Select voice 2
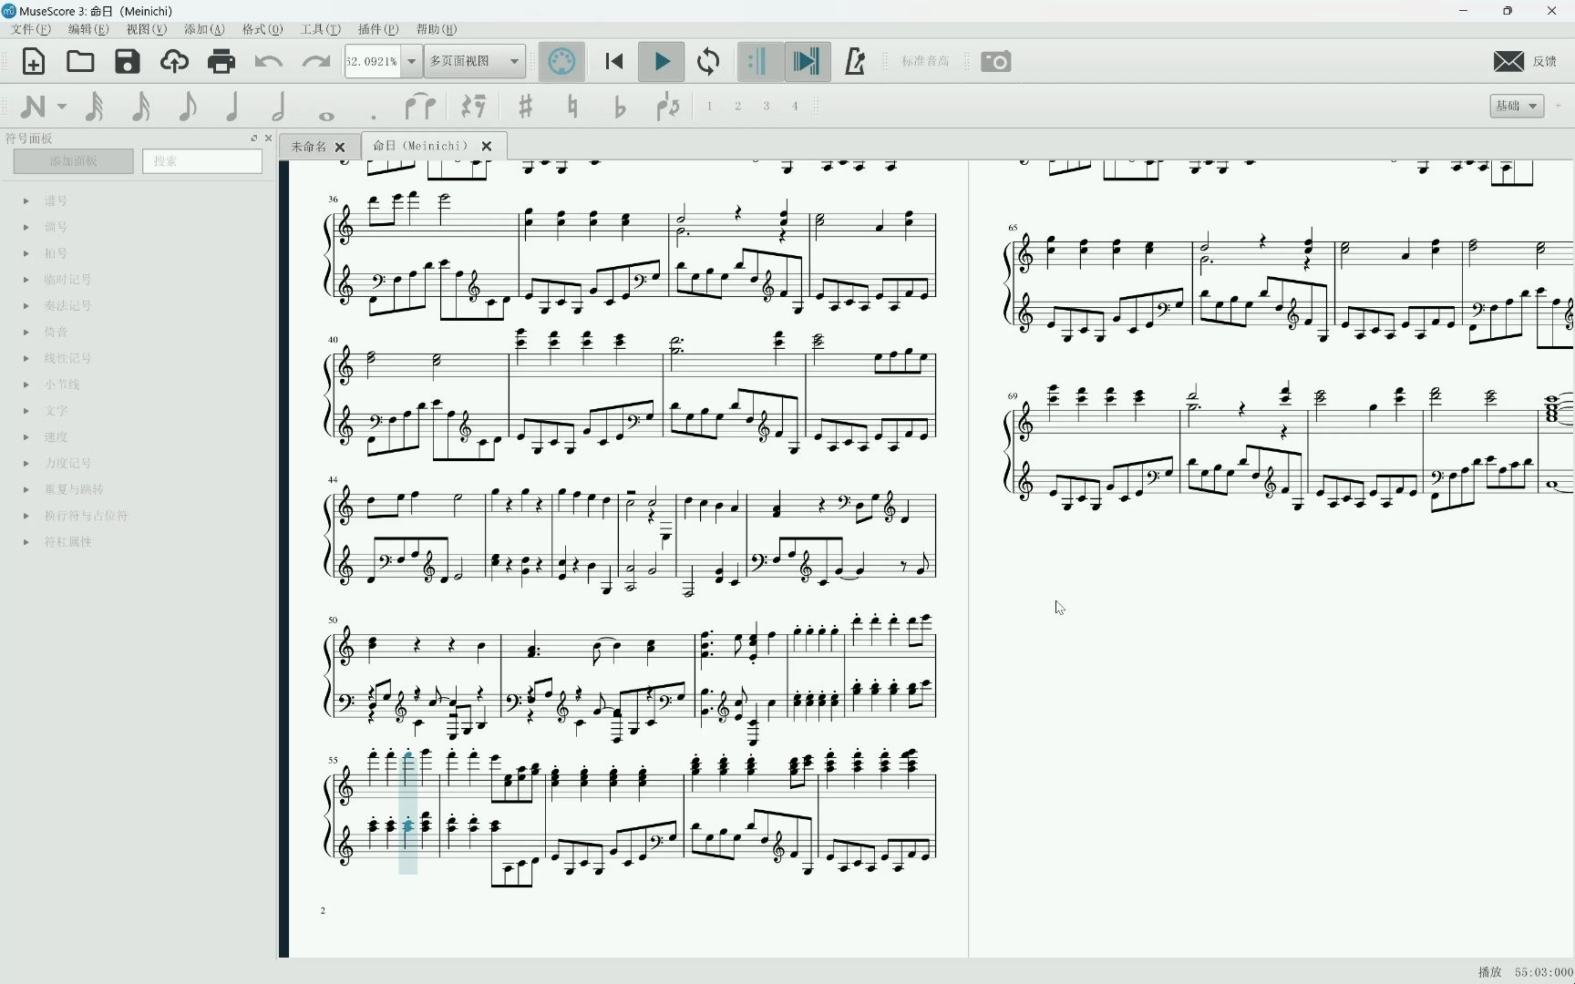 coord(738,107)
